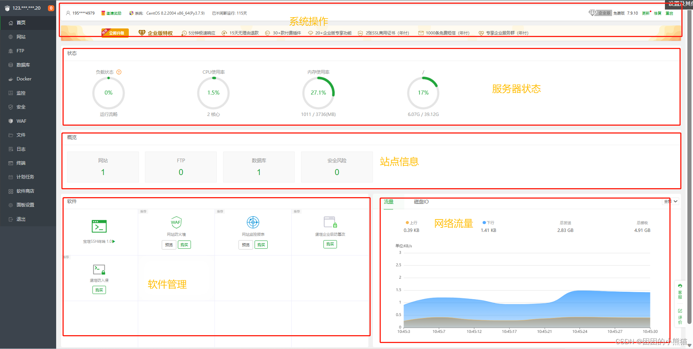Click the orange 立即升级 upgrade button

[115, 33]
